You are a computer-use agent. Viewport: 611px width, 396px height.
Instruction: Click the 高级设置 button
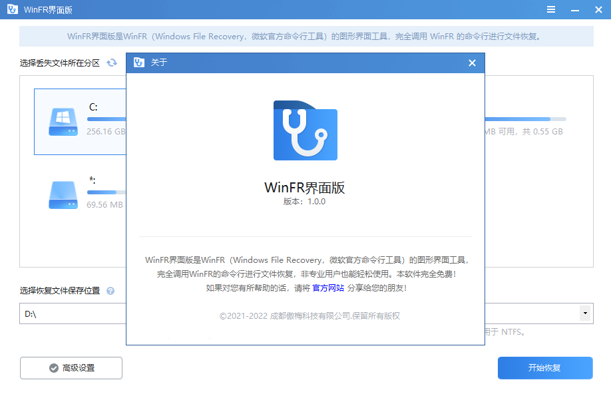[71, 368]
